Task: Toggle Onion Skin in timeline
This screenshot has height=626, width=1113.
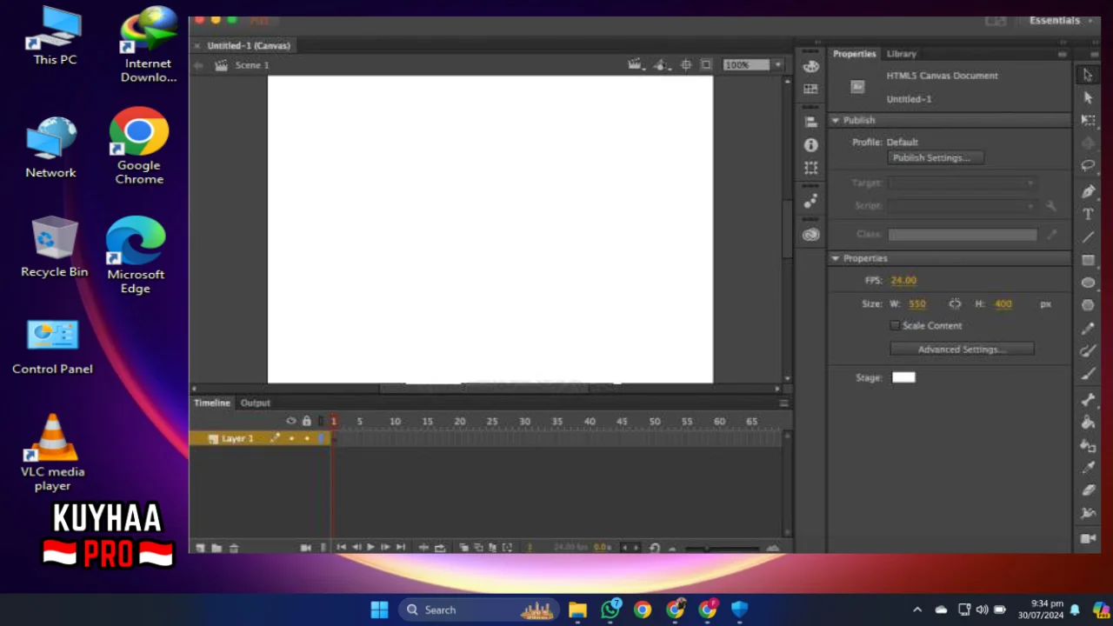Action: click(464, 548)
